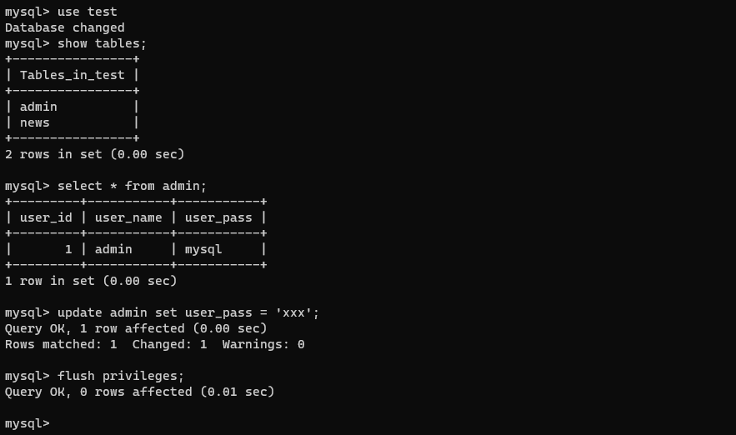Click the 'admin' user_name value cell
Image resolution: width=736 pixels, height=435 pixels.
click(x=113, y=250)
